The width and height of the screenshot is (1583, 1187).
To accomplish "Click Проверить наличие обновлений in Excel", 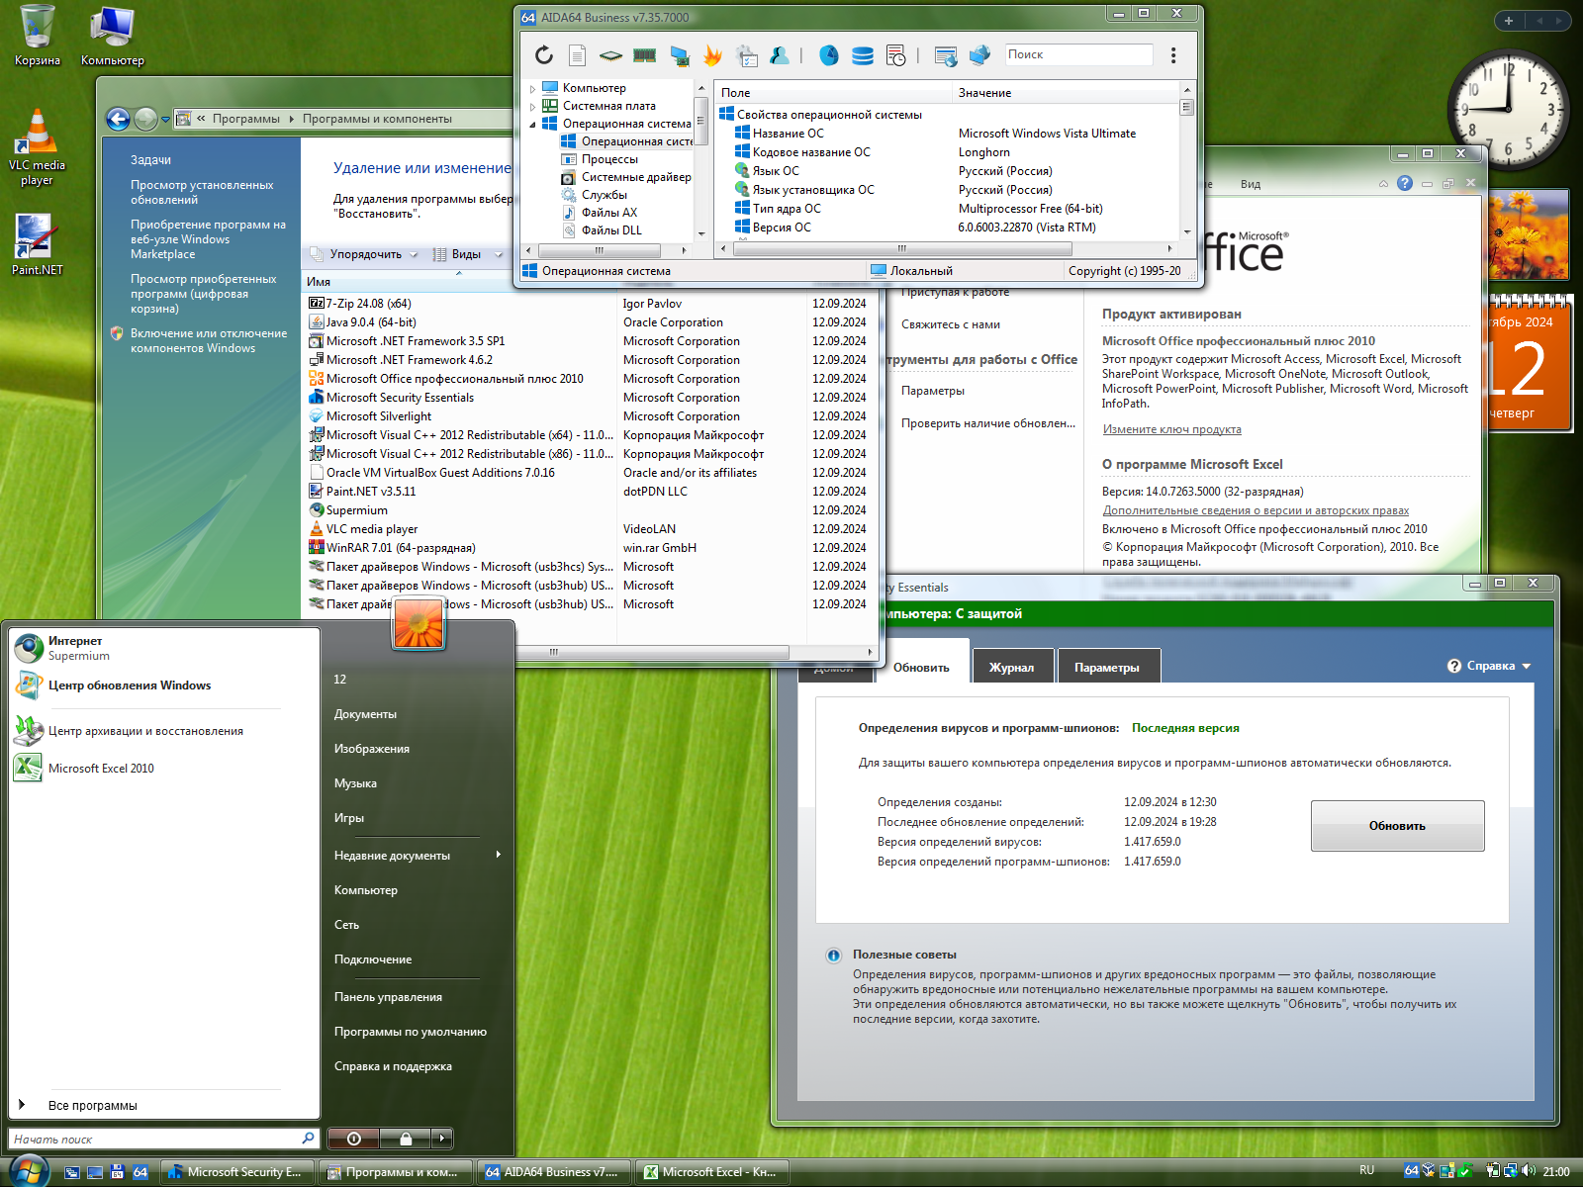I will (988, 423).
